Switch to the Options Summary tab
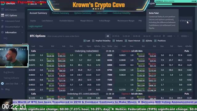 (x=83, y=13)
